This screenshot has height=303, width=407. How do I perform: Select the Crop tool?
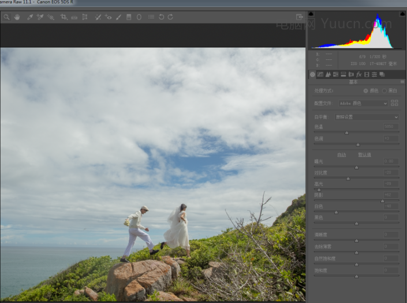click(64, 17)
